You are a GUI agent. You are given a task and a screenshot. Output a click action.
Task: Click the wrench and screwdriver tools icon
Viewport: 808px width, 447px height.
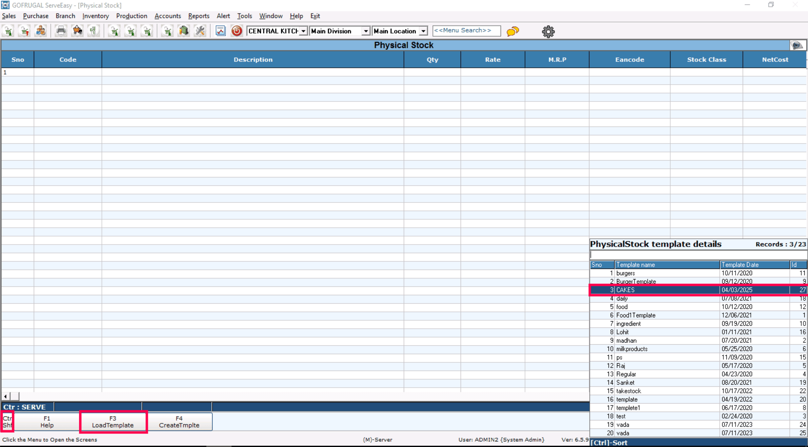click(x=200, y=31)
